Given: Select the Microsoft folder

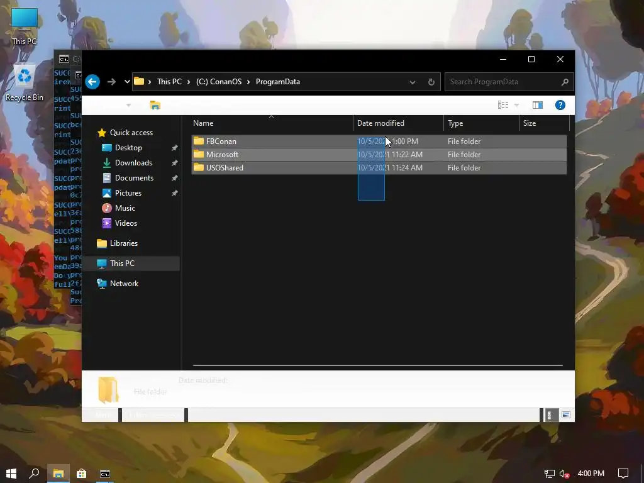Looking at the screenshot, I should (379, 155).
